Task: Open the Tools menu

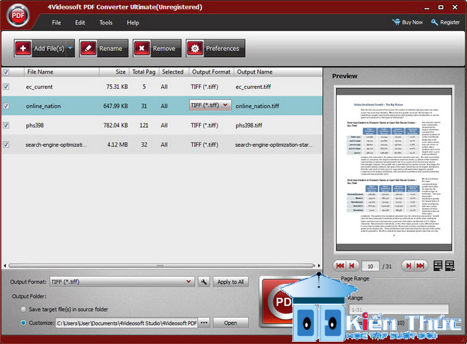Action: point(106,23)
